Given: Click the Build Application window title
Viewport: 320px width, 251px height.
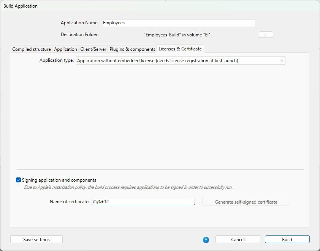Looking at the screenshot, I should [21, 6].
